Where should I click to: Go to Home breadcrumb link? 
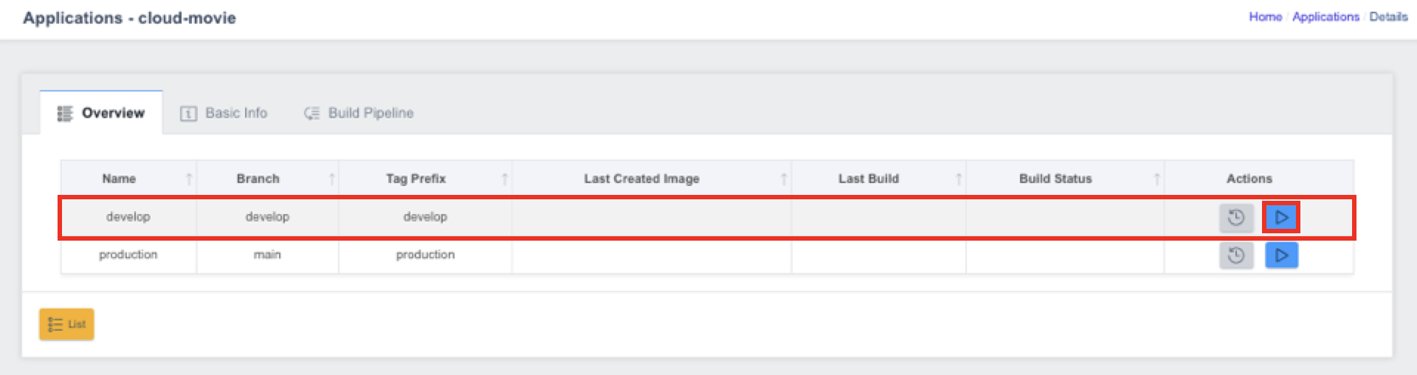(1265, 16)
